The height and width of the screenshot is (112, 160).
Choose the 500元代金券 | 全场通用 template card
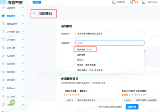coord(140,94)
